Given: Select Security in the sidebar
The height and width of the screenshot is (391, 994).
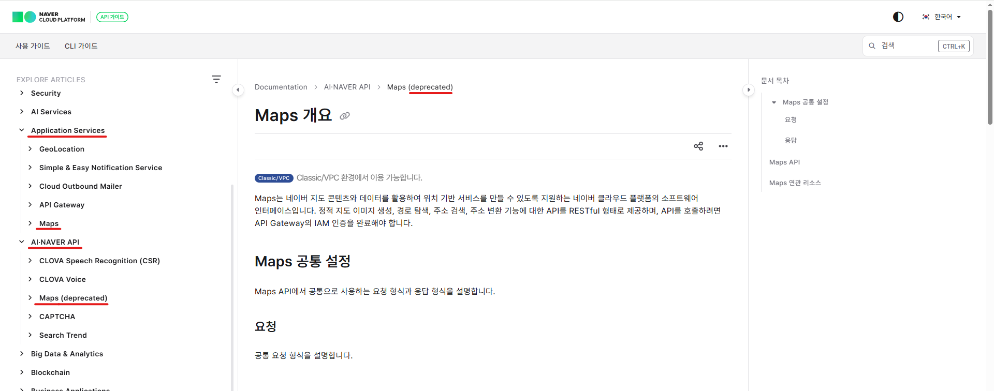Looking at the screenshot, I should click(x=46, y=93).
